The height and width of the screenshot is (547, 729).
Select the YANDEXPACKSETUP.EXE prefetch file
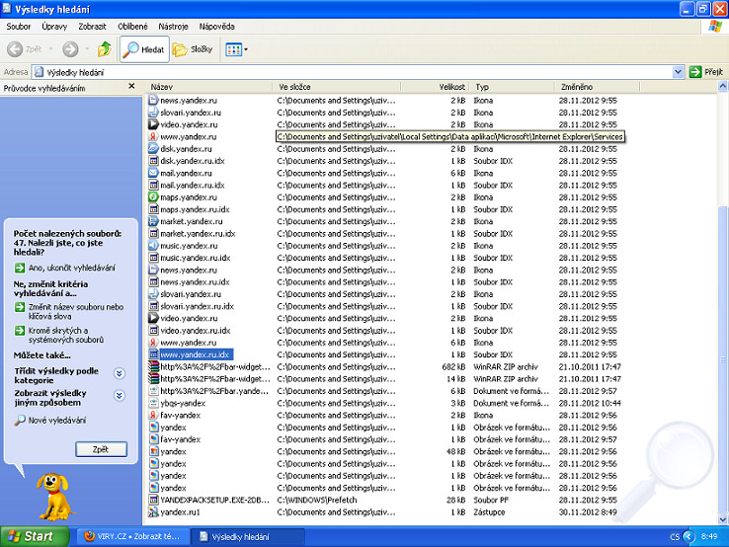point(214,501)
